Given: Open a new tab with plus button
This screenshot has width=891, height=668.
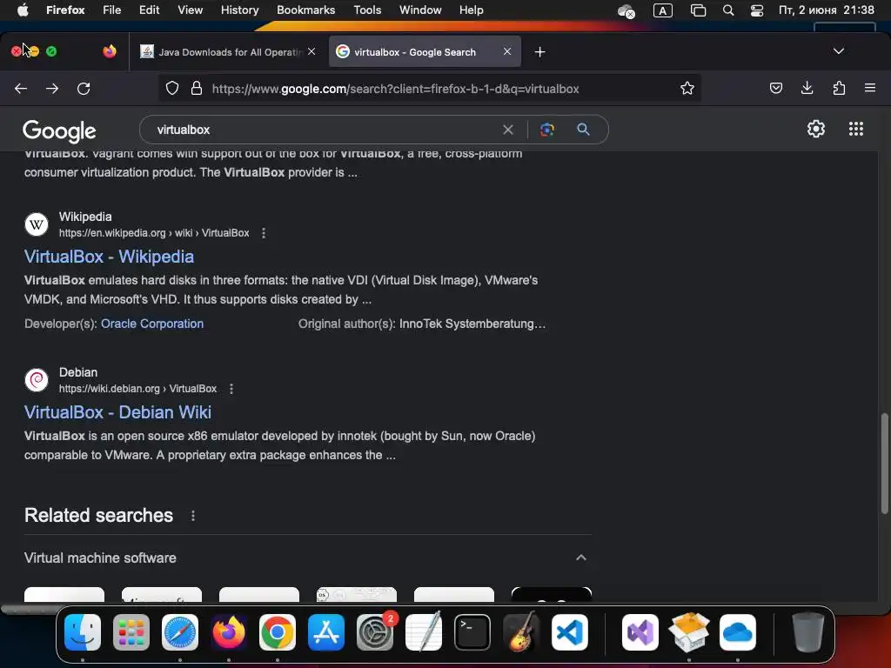Looking at the screenshot, I should [539, 52].
